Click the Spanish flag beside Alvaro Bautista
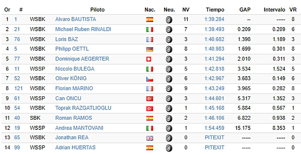 [x=149, y=19]
